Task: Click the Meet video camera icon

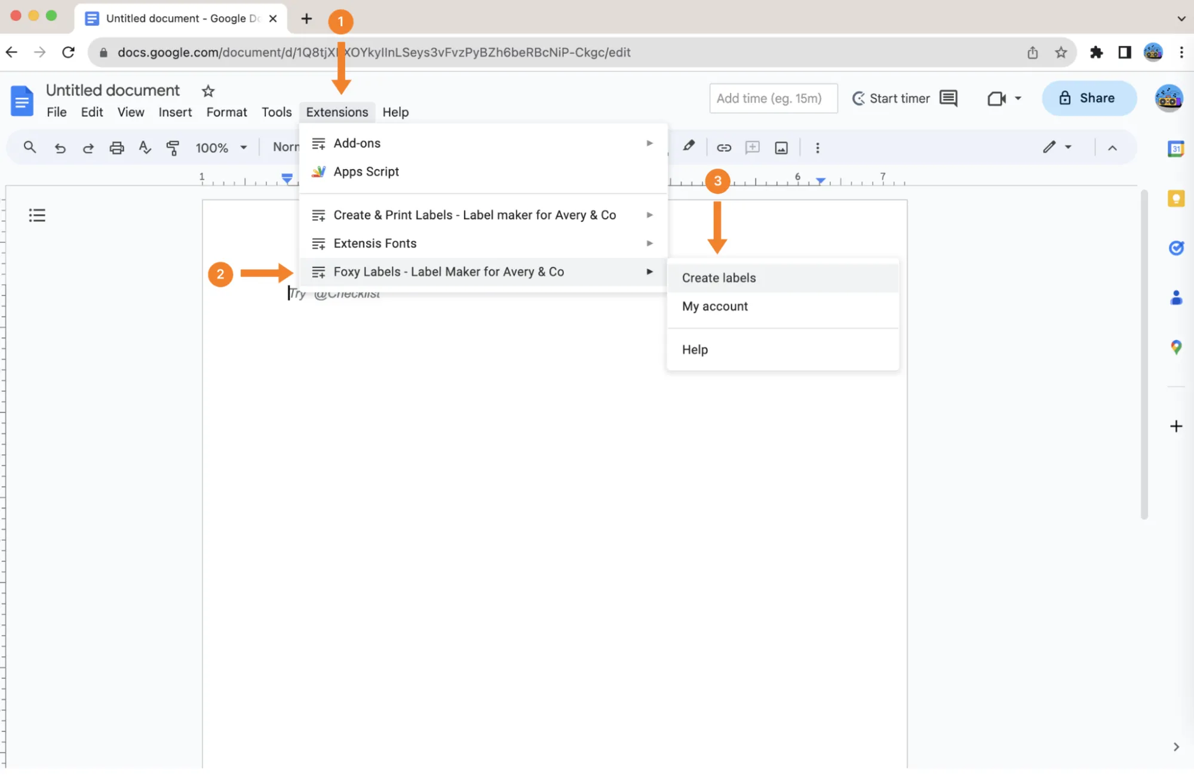Action: tap(996, 98)
